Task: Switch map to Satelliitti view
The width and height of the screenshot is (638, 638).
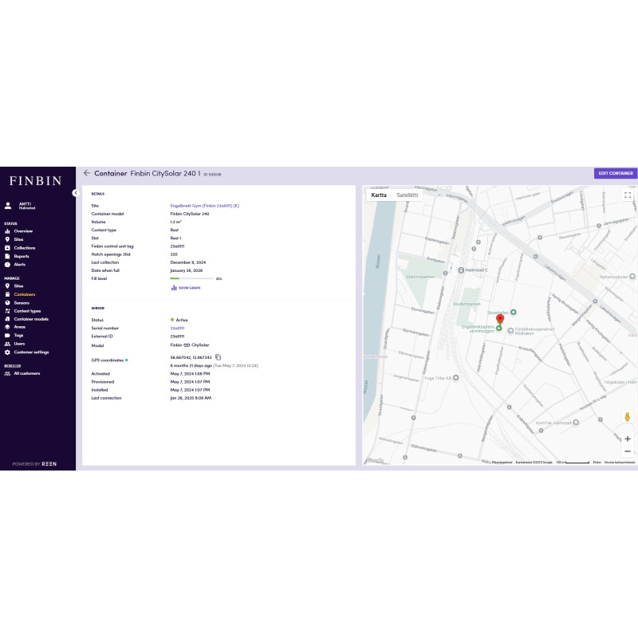Action: click(408, 195)
